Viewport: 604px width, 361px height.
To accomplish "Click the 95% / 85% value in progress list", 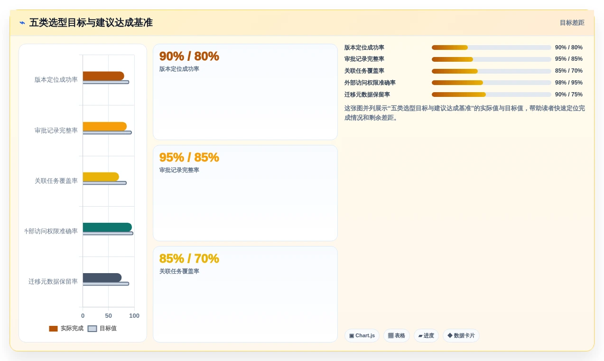I will (568, 59).
